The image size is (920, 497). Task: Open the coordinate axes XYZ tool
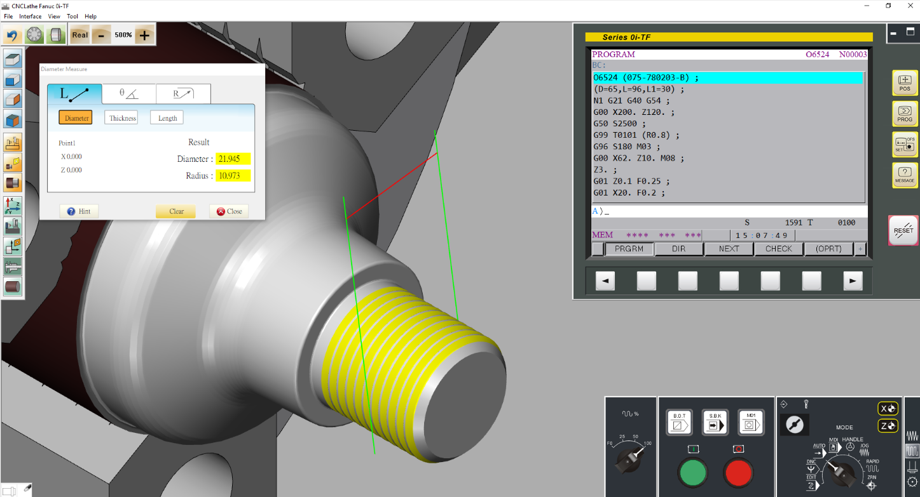pos(13,204)
